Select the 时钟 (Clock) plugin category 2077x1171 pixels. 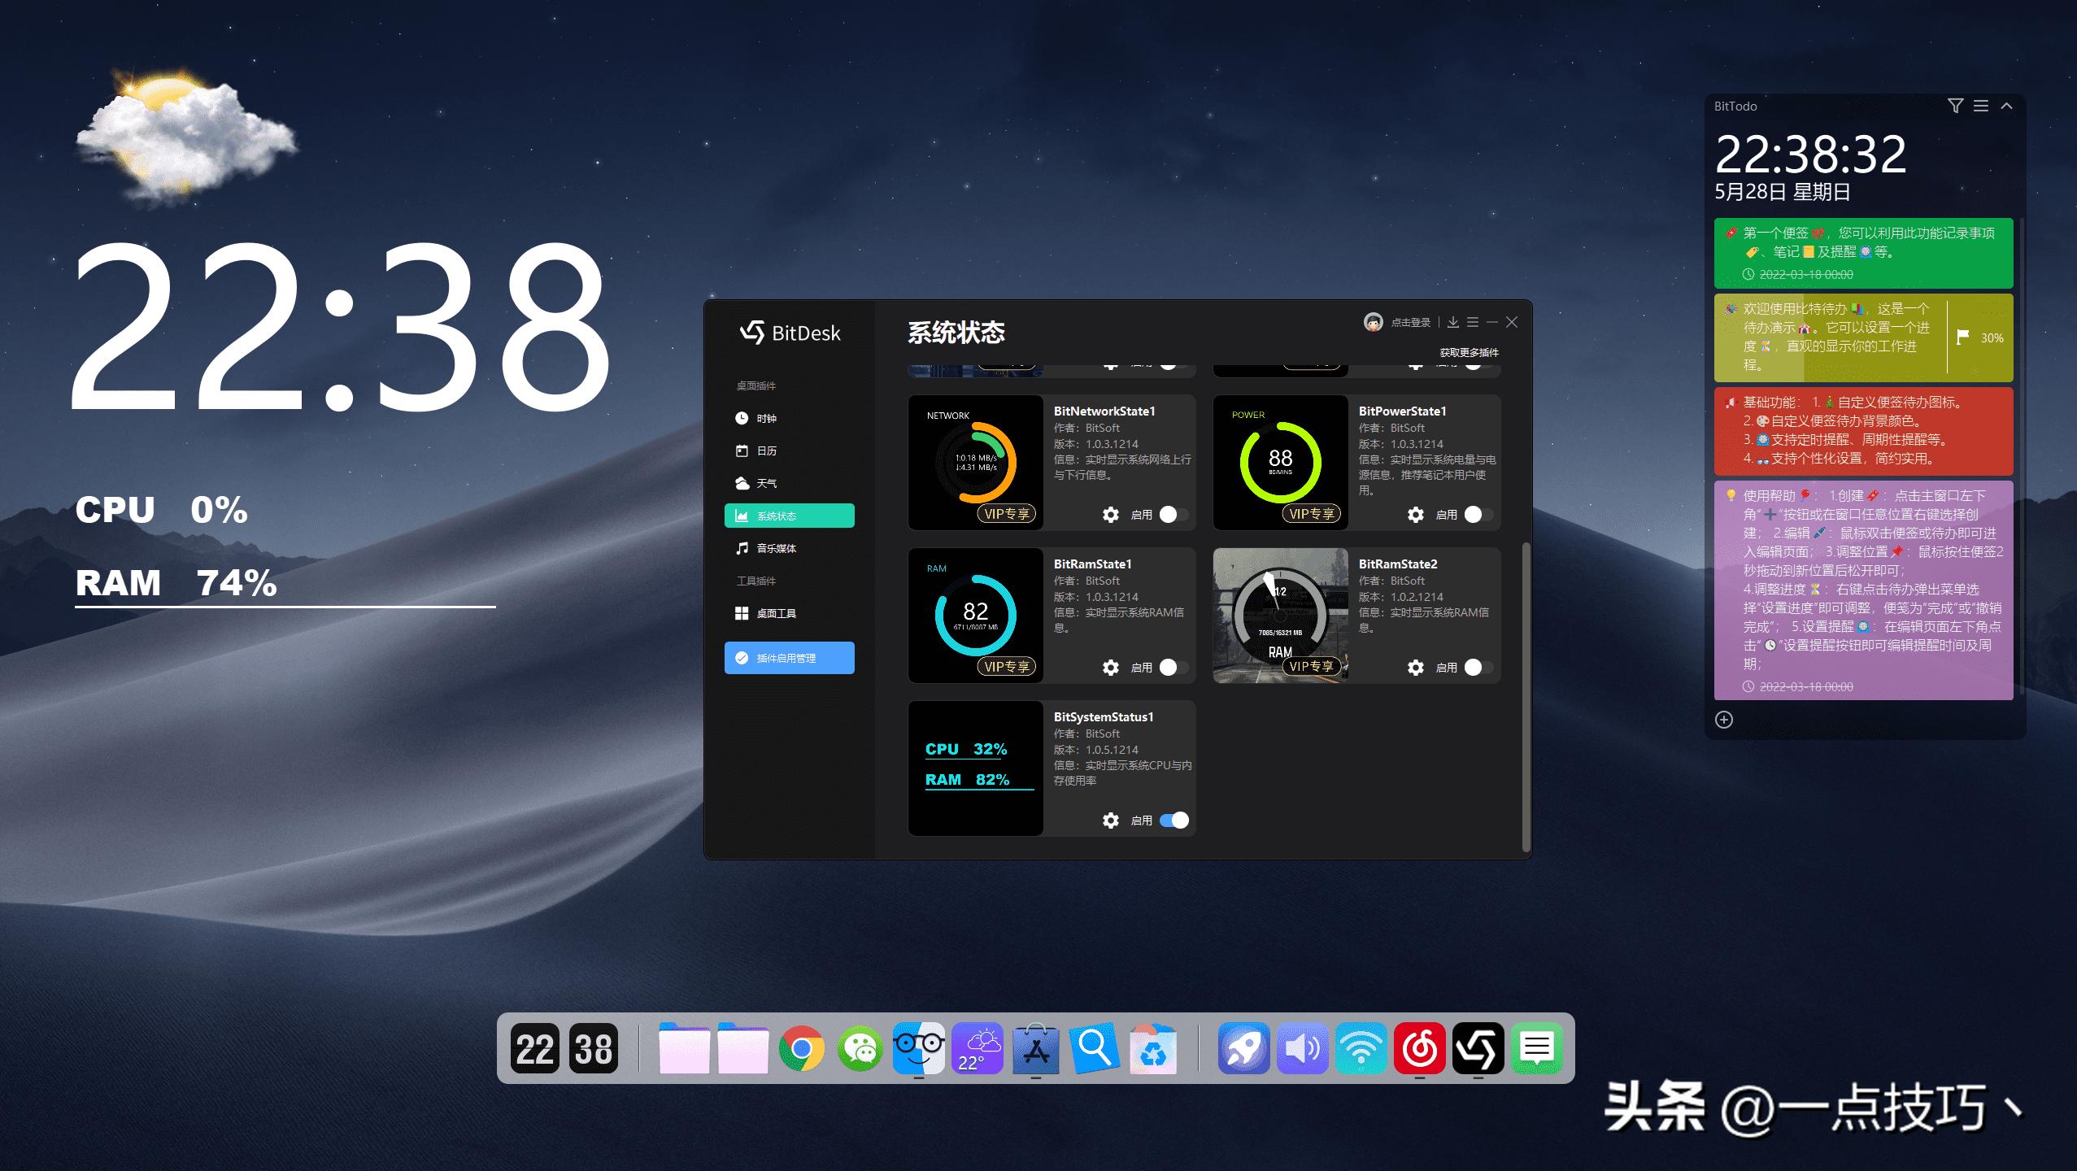point(765,418)
